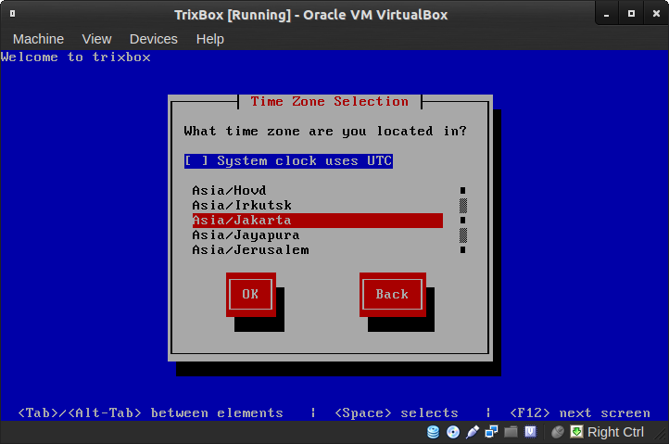Click the network adapters status icon
Screen dimensions: 669x444
(491, 432)
